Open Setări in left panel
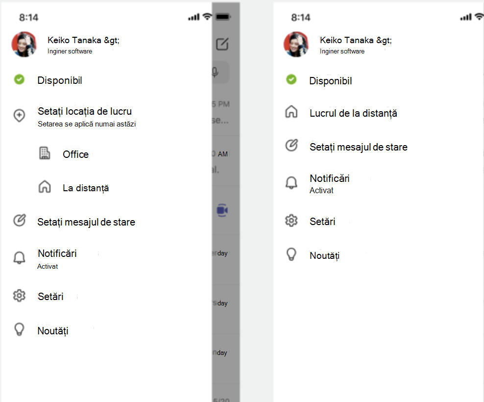This screenshot has height=402, width=484. tap(50, 297)
